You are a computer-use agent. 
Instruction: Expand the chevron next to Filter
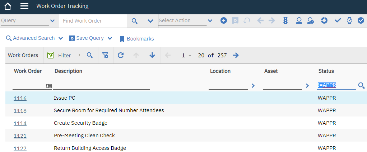tap(79, 55)
